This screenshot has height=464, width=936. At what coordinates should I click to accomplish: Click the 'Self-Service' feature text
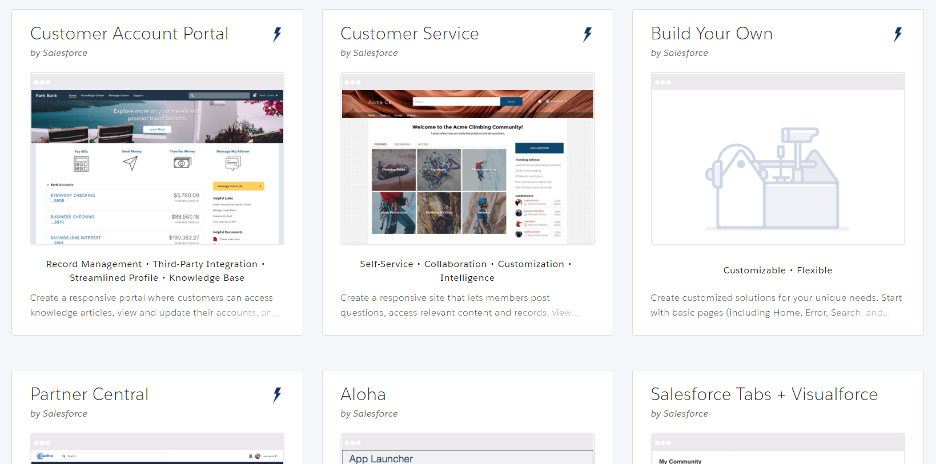(387, 264)
